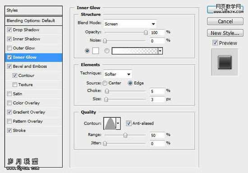Uncheck the Inner Glow checkbox

coord(9,57)
